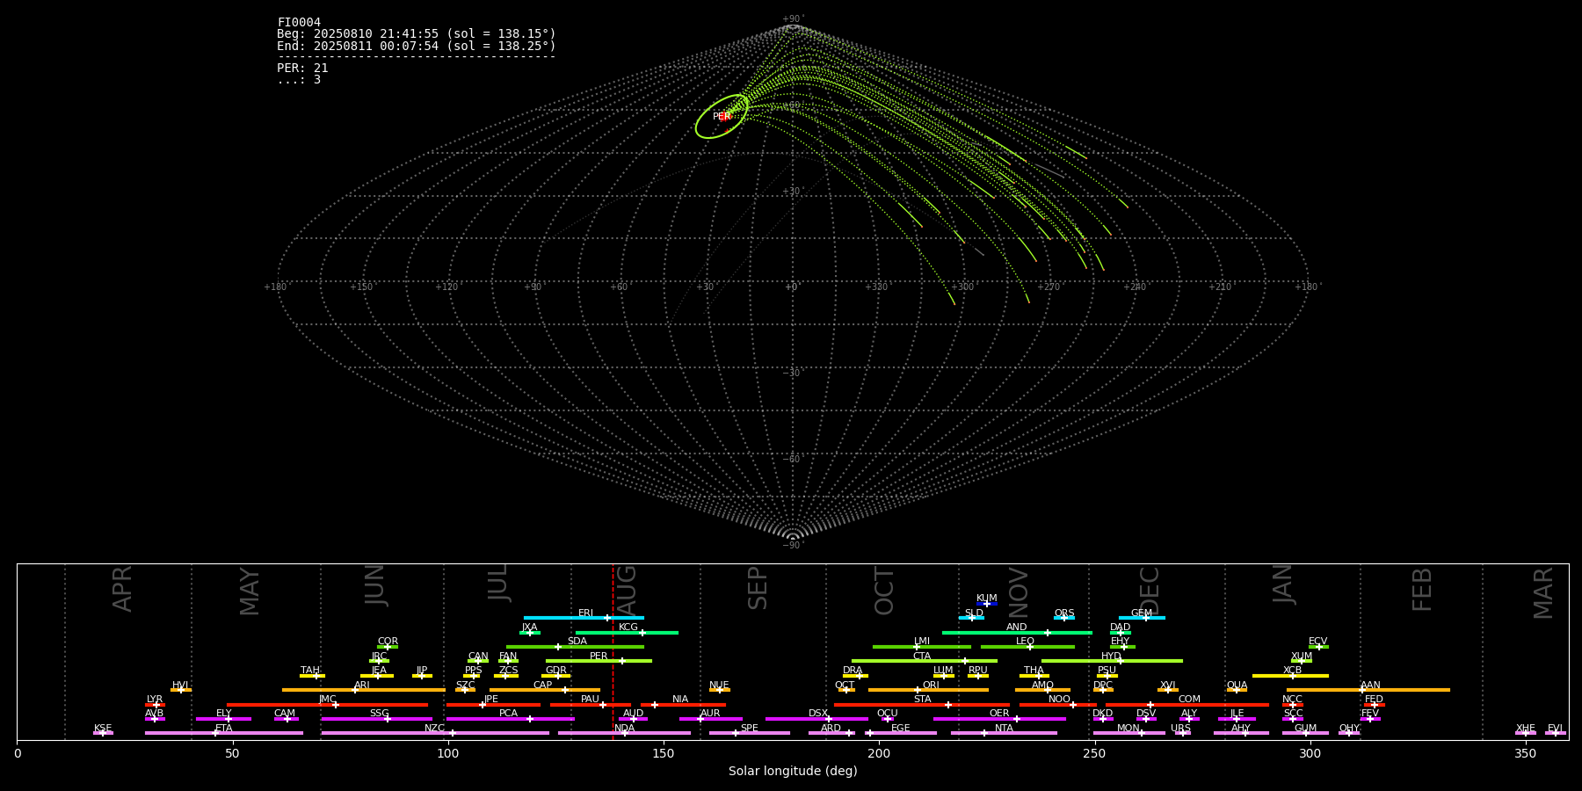Click the 300 tick on longitude axis
1582x791 pixels.
click(1310, 752)
